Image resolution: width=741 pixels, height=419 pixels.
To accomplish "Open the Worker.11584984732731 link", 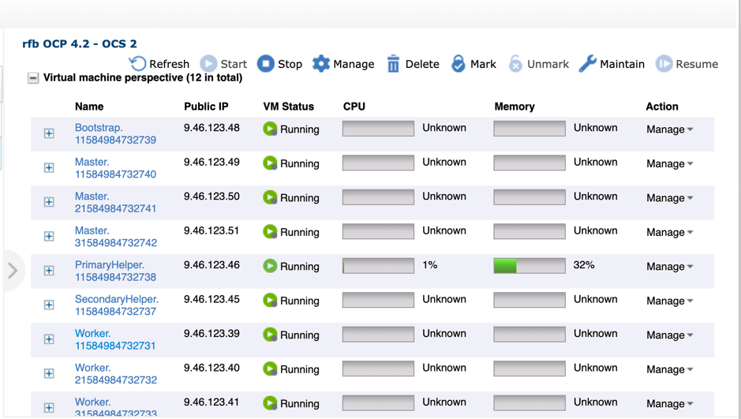I will pyautogui.click(x=115, y=339).
